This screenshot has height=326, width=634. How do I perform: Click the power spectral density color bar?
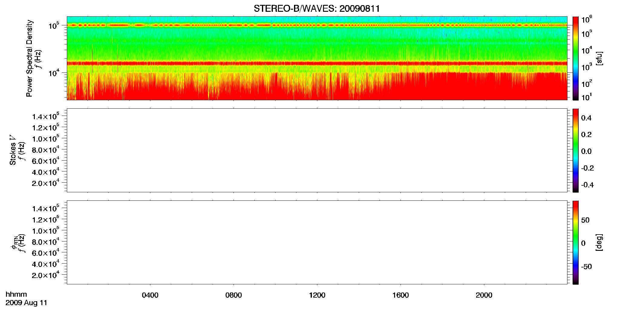coord(576,58)
